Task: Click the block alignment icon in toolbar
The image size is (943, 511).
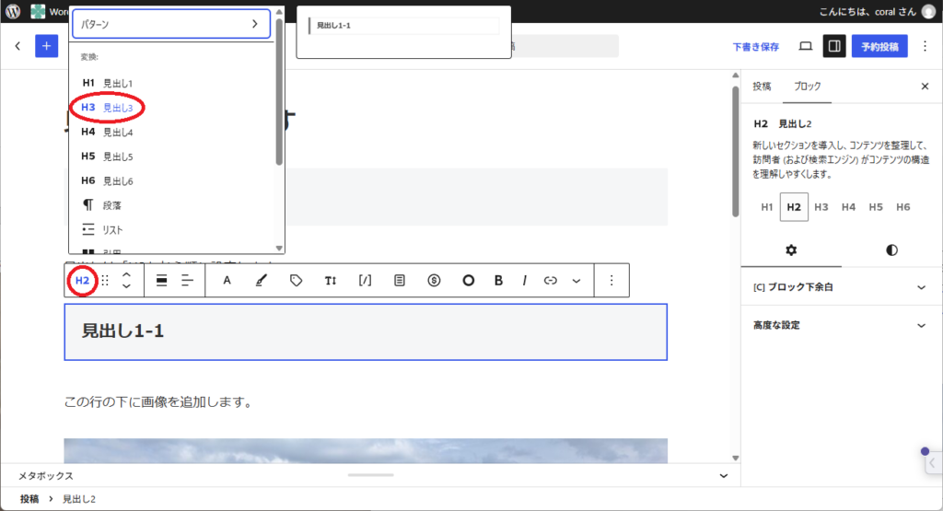Action: [162, 281]
